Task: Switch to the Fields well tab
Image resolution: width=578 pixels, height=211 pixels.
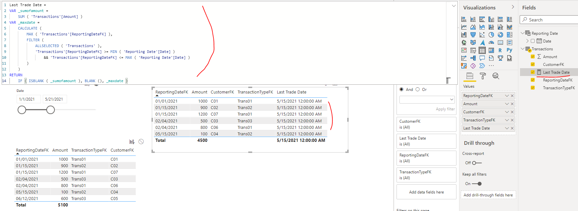Action: 470,76
